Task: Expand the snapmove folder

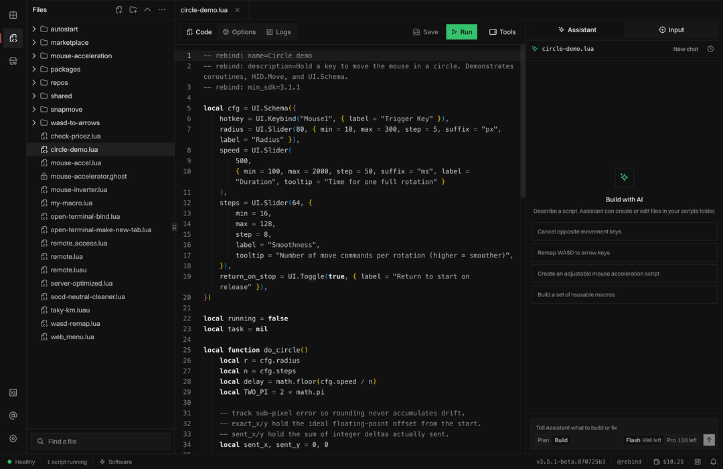Action: [x=34, y=109]
